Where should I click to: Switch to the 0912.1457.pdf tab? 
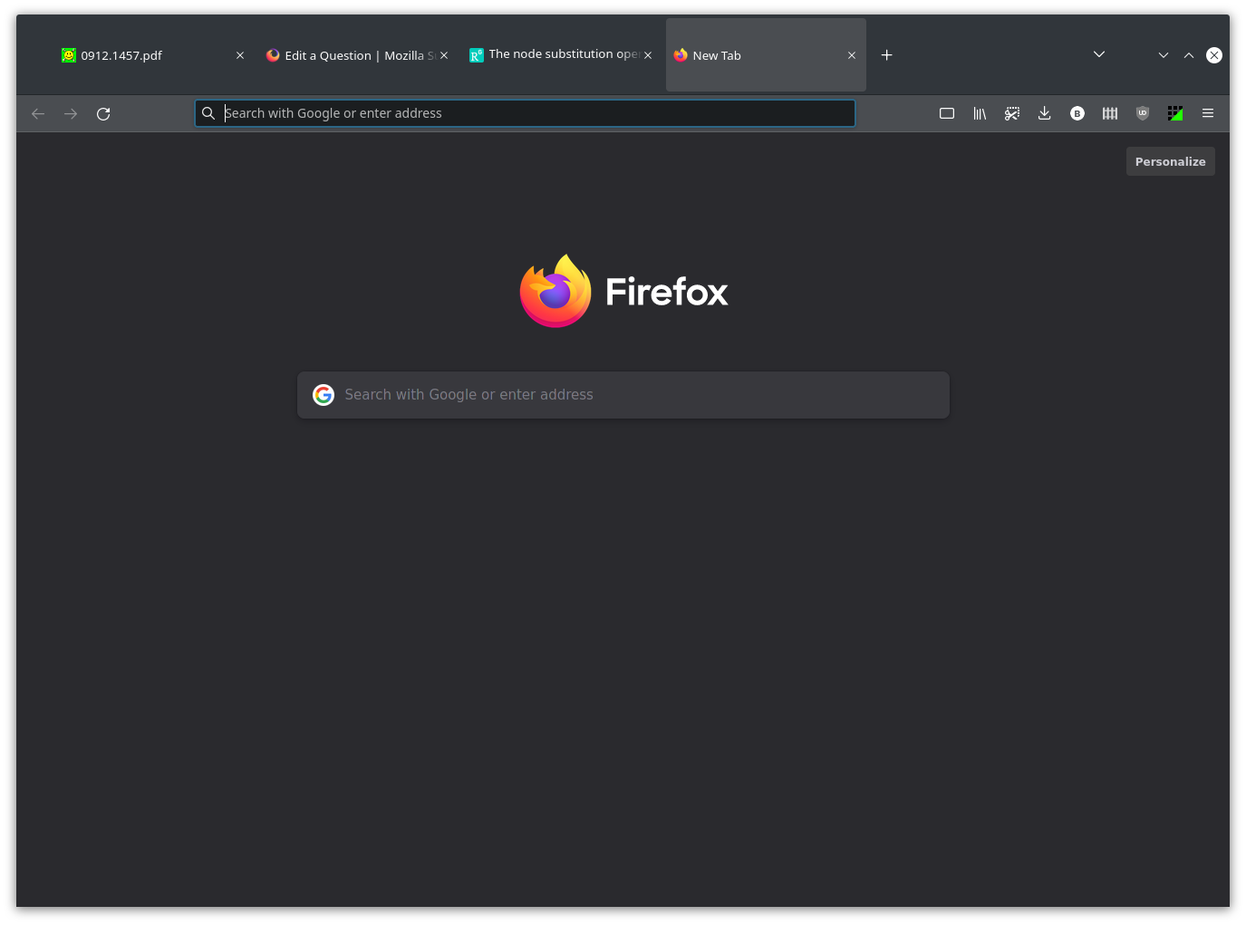coord(151,55)
